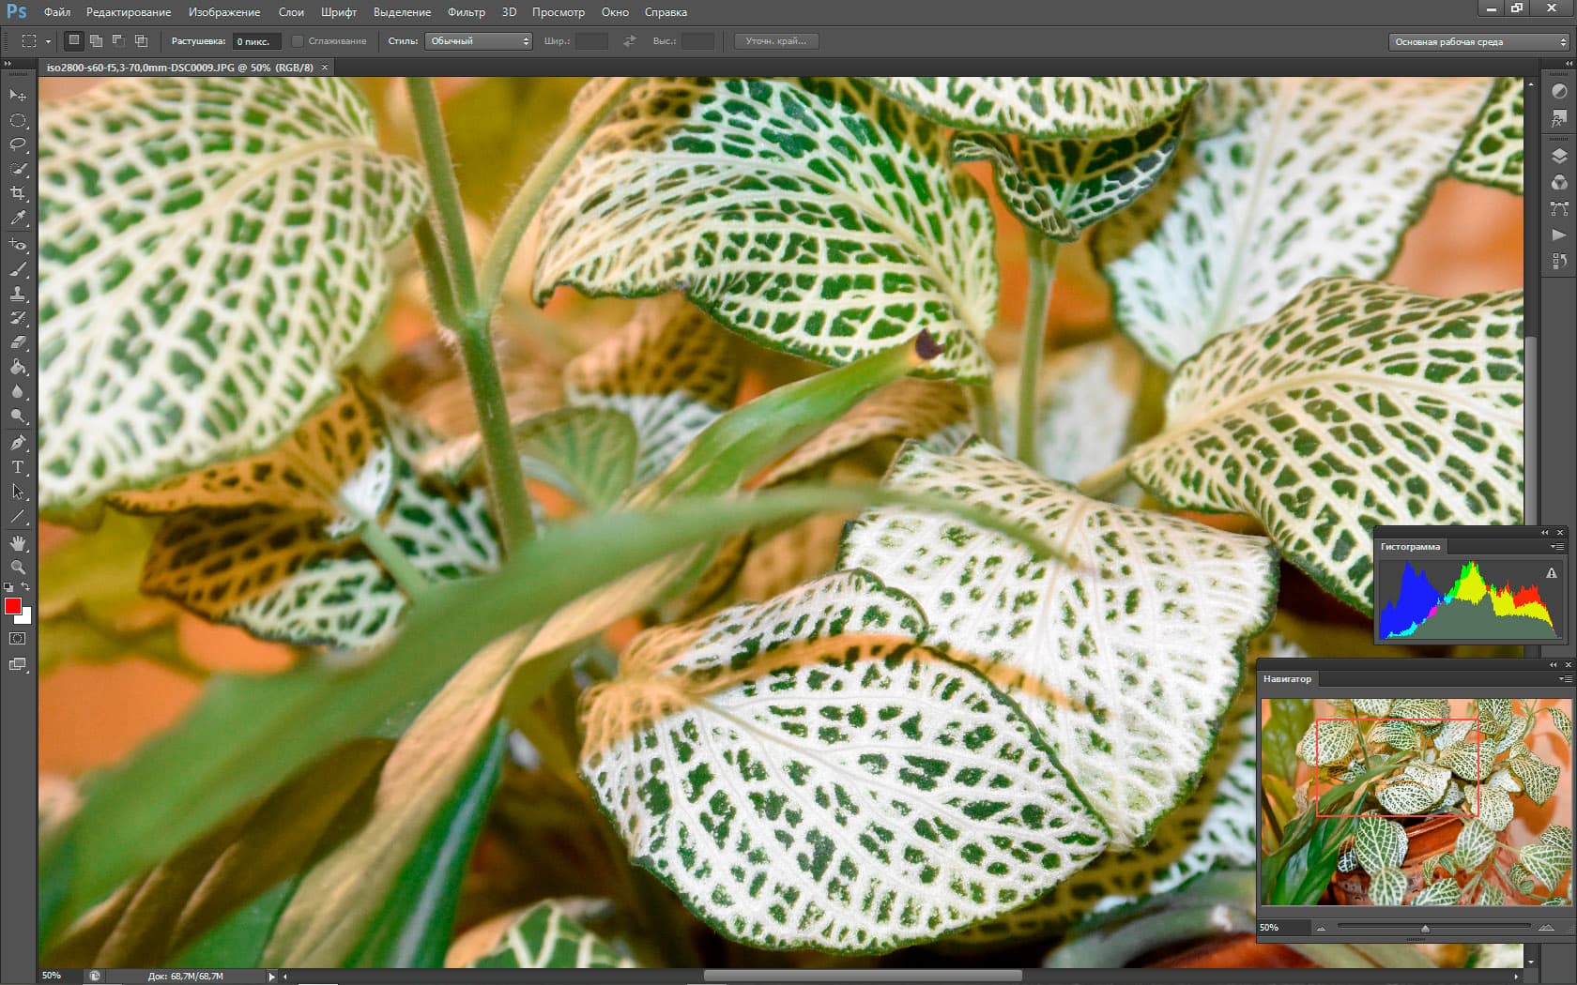The width and height of the screenshot is (1577, 985).
Task: Expand the tools panel double arrow
Action: coord(8,64)
